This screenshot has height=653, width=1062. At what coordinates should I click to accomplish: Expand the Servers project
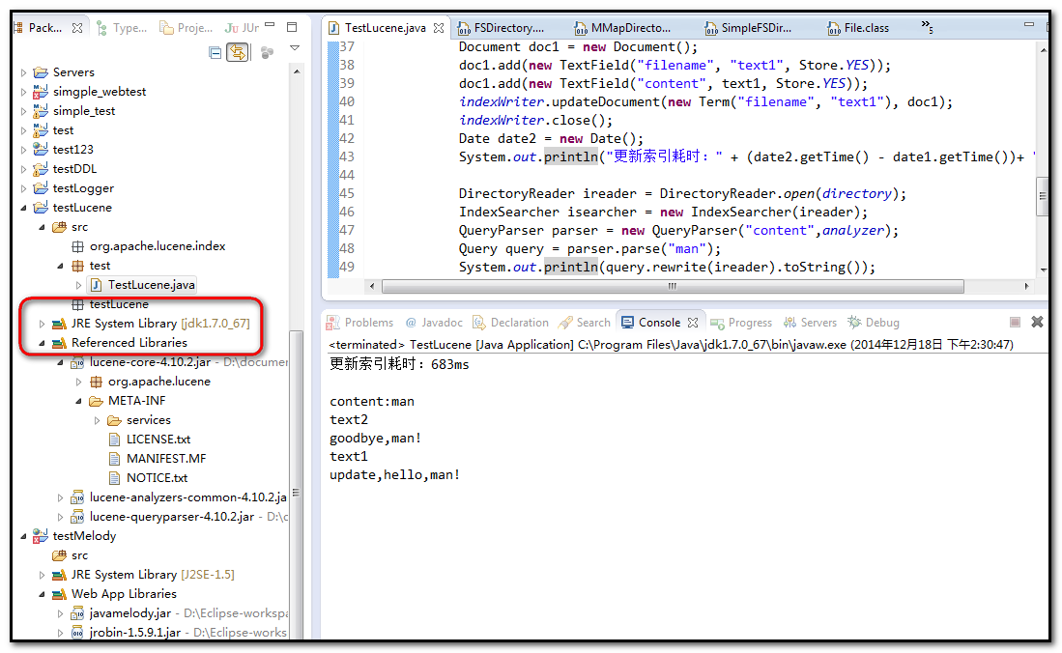point(23,72)
